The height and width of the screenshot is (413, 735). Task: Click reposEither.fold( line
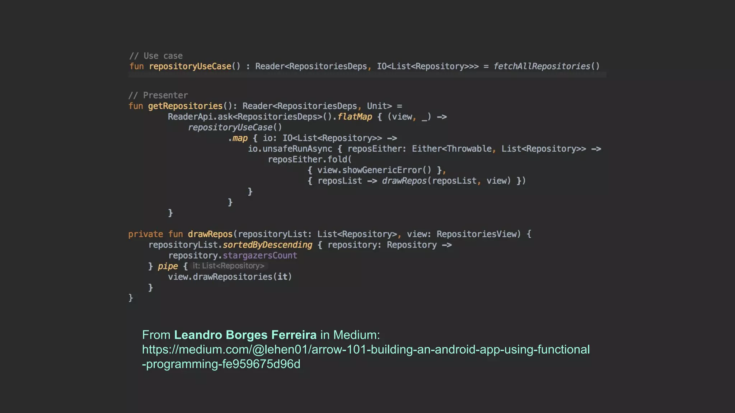[310, 160]
